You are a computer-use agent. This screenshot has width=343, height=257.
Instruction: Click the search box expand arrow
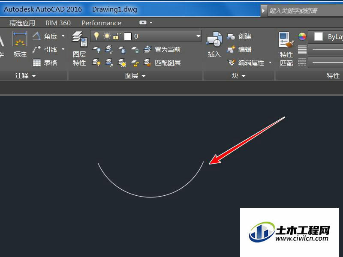pos(263,10)
